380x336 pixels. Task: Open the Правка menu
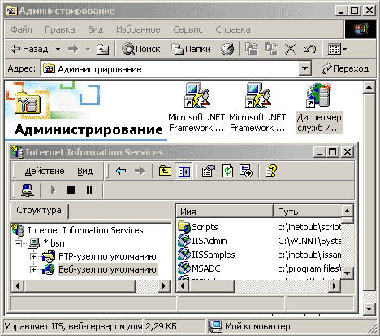[x=60, y=29]
